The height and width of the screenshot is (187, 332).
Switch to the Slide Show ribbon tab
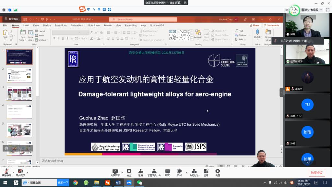(93, 25)
